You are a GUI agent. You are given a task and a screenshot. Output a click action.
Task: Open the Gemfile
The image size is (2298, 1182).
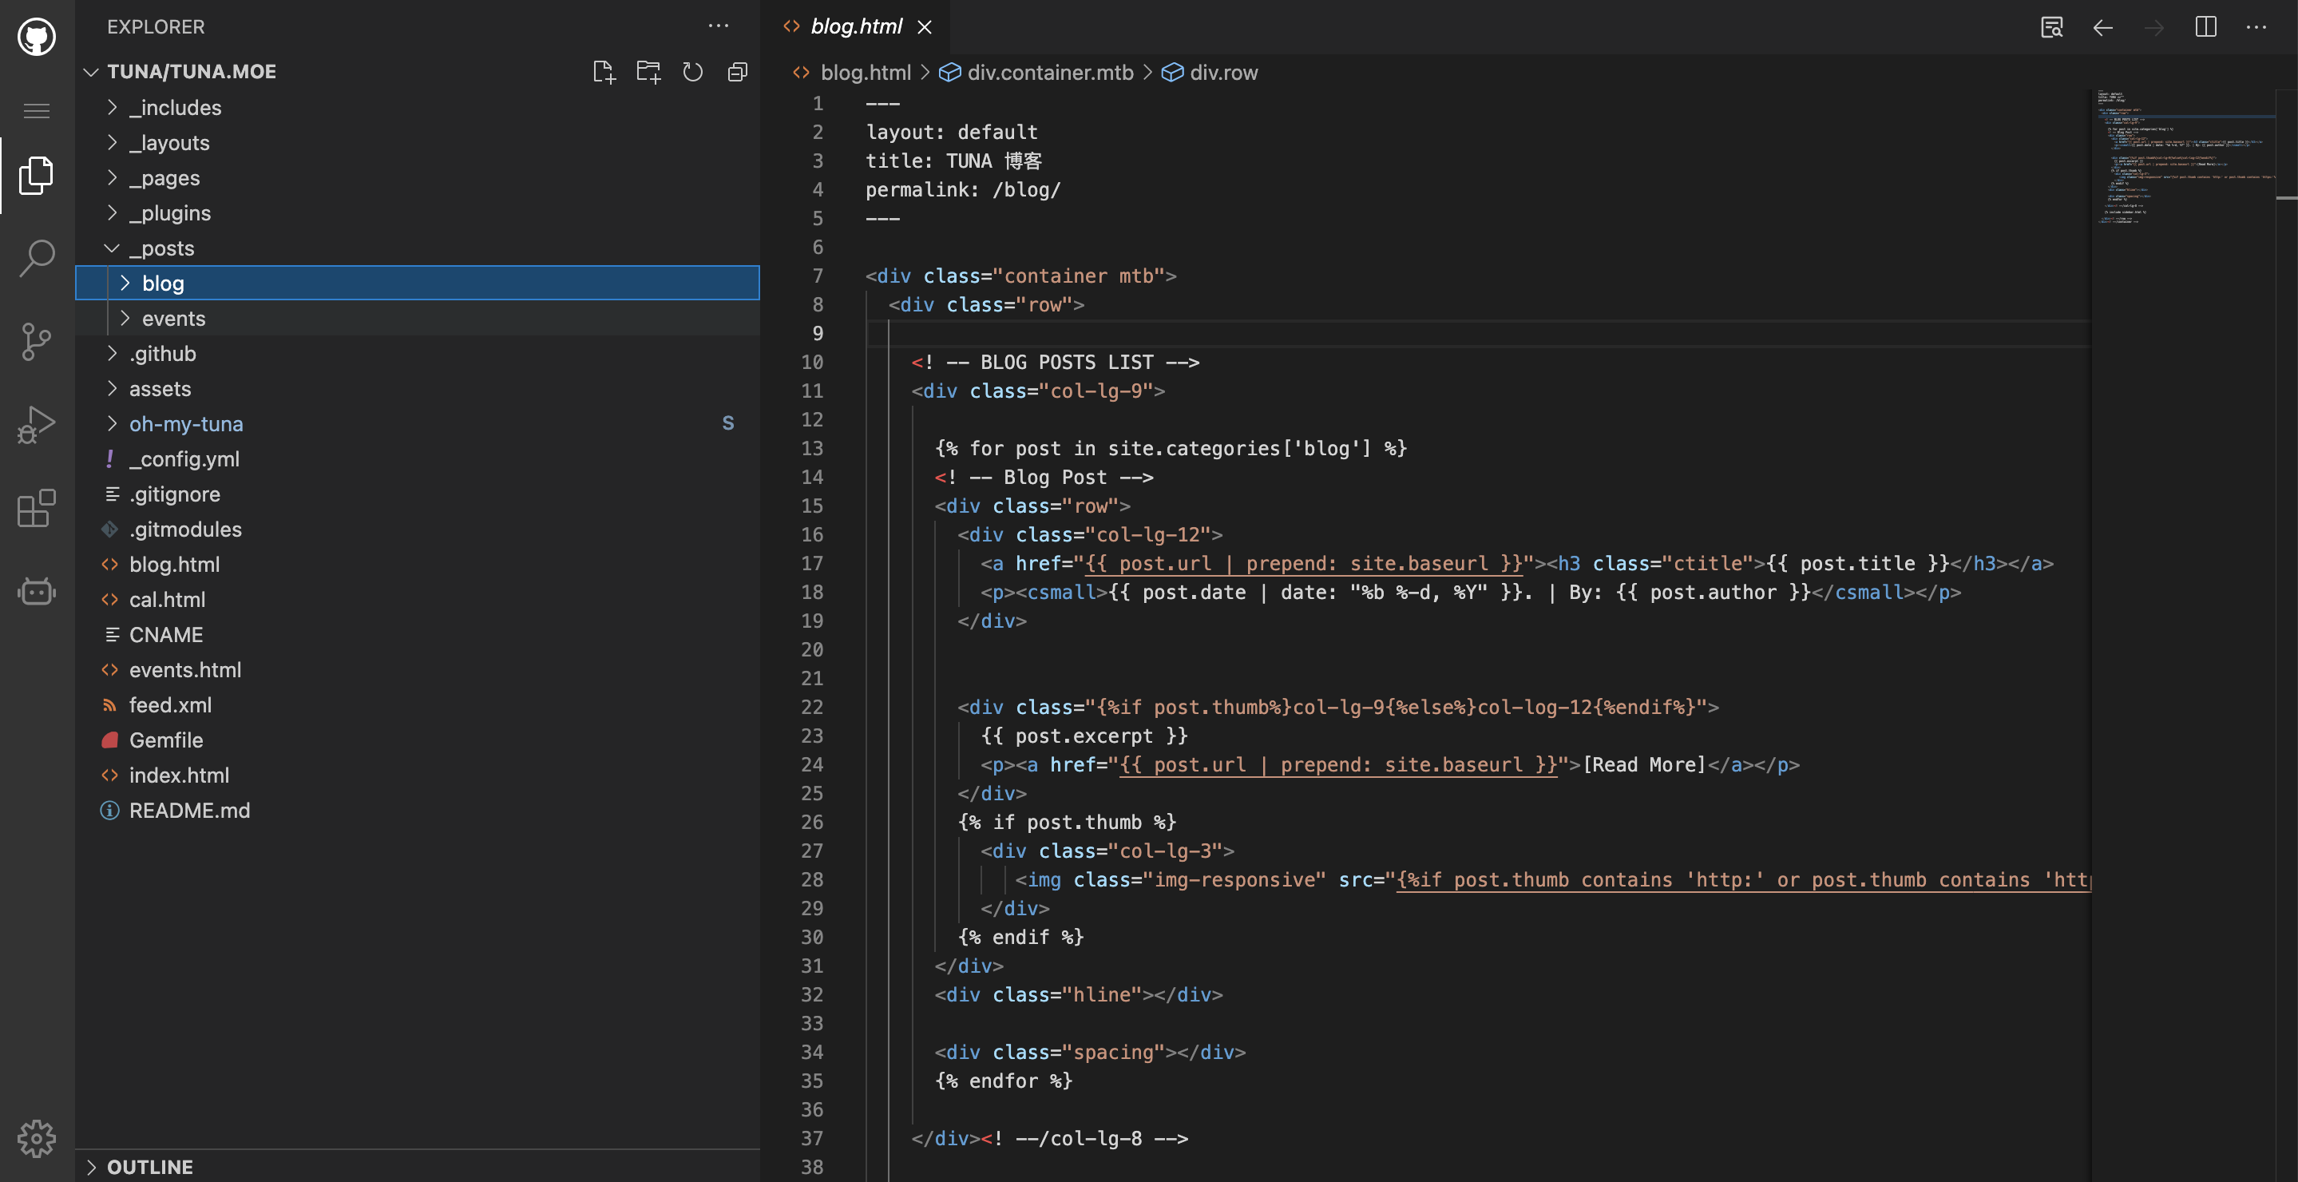[x=418, y=740]
